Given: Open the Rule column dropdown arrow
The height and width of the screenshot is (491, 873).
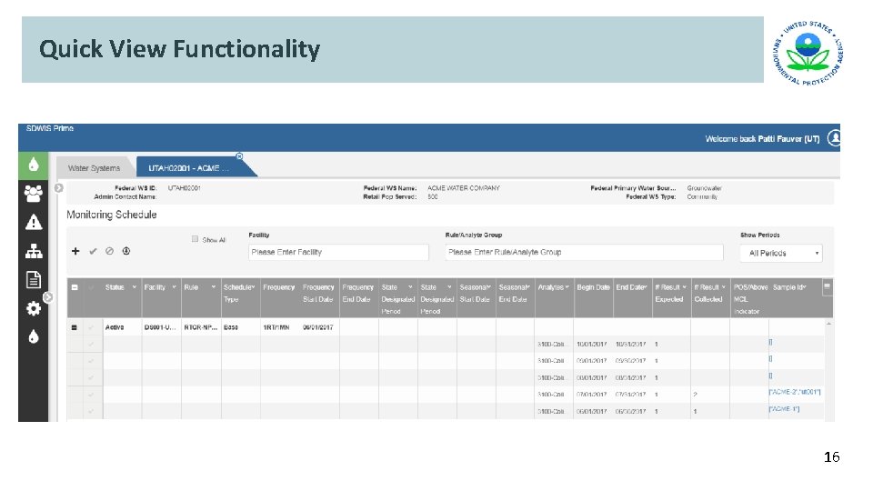Looking at the screenshot, I should click(x=213, y=287).
